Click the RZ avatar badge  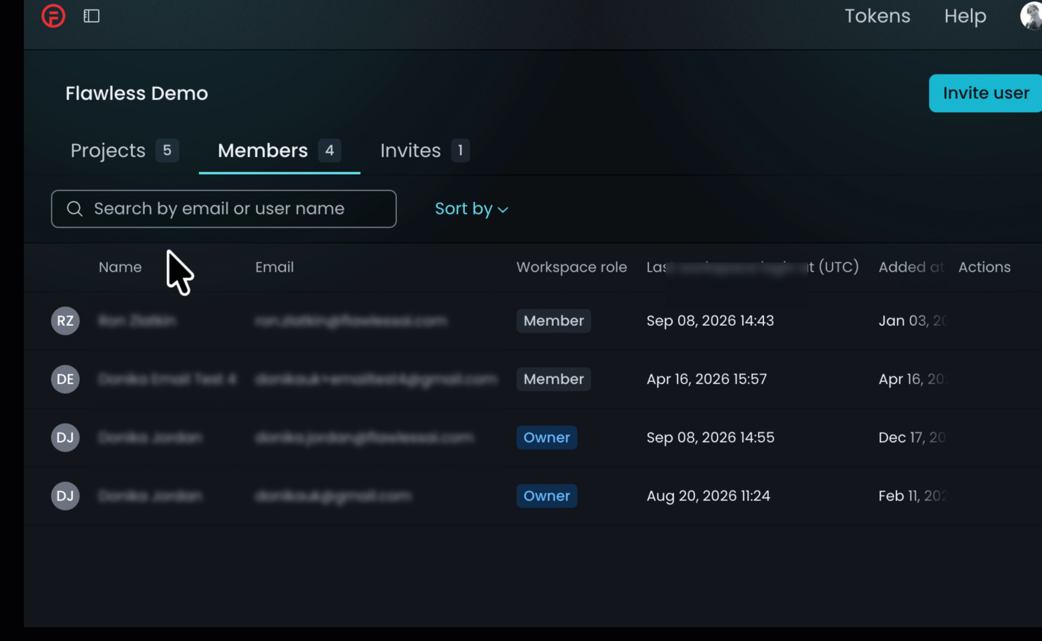(x=65, y=320)
